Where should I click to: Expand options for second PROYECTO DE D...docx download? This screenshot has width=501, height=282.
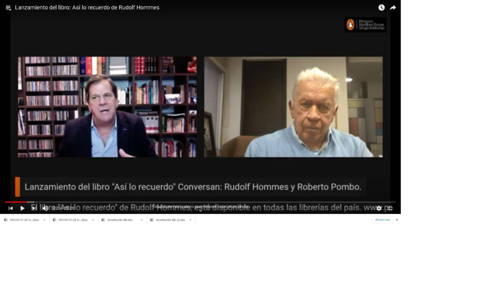click(x=93, y=220)
